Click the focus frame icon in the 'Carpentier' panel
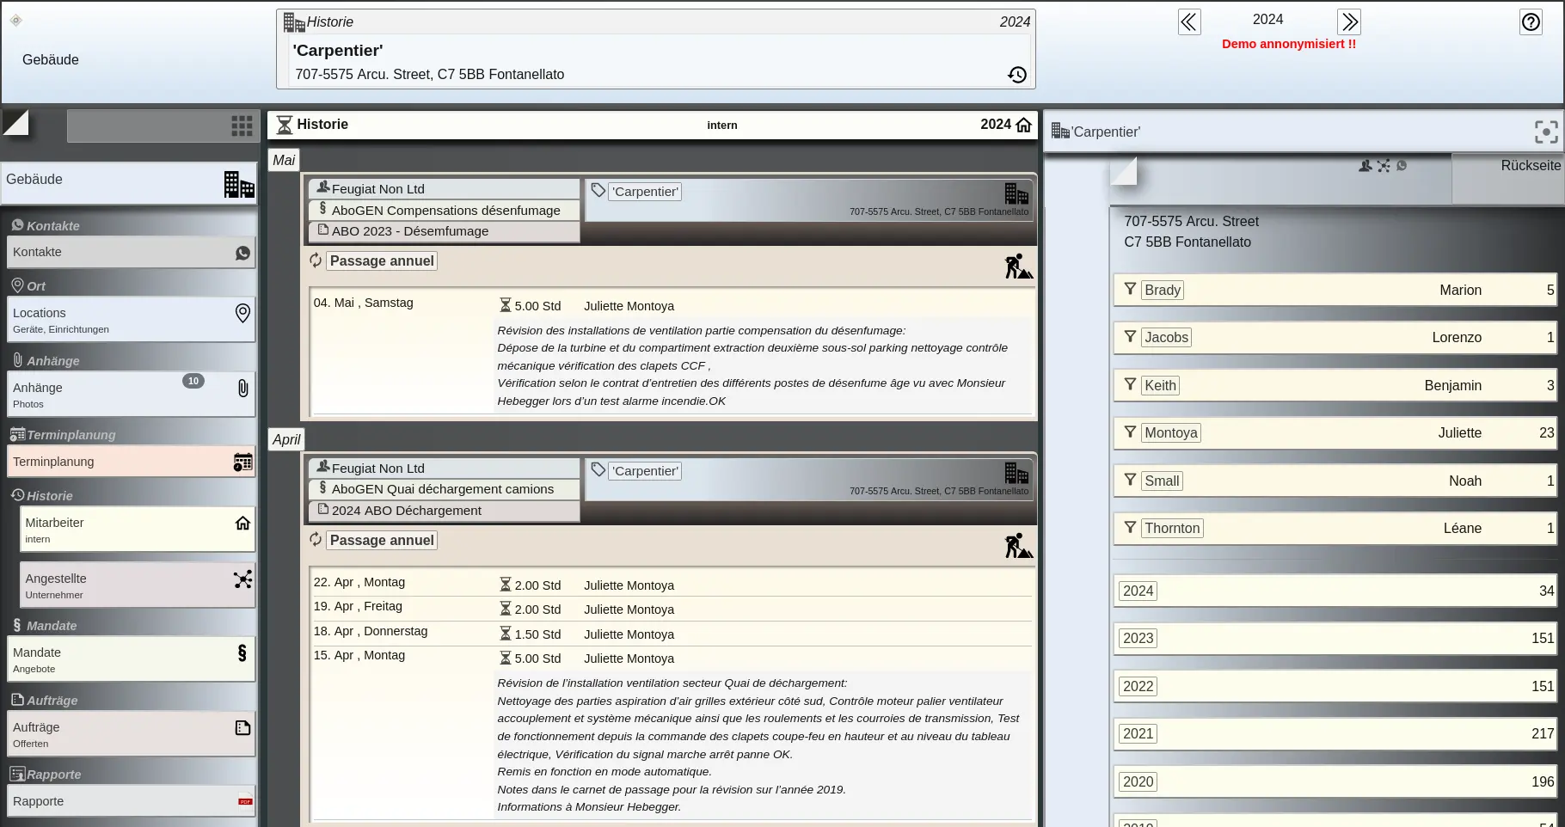The height and width of the screenshot is (827, 1565). [1546, 132]
